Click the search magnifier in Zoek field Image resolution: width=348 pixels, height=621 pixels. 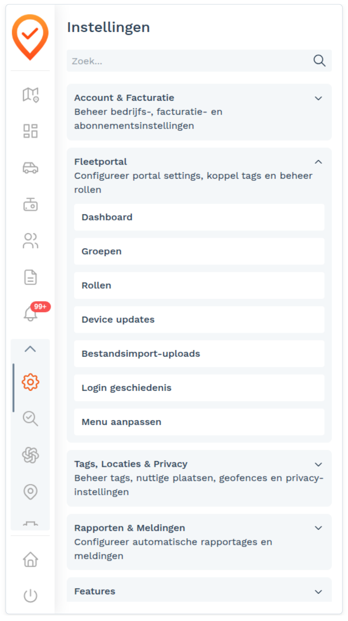319,61
